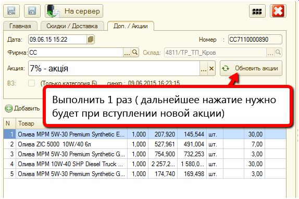Clear the Акция field with X
The height and width of the screenshot is (199, 299).
[x=211, y=68]
